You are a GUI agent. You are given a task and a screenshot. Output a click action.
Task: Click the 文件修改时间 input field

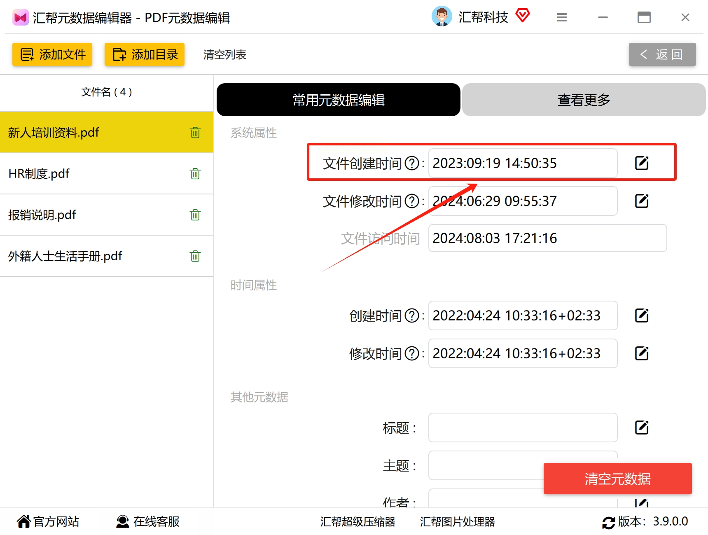coord(523,201)
